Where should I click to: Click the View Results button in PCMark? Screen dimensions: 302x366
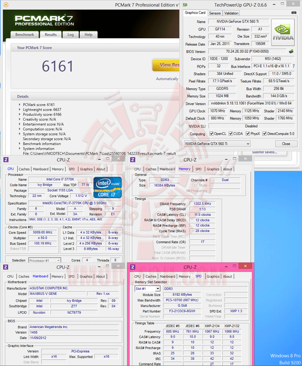click(166, 65)
